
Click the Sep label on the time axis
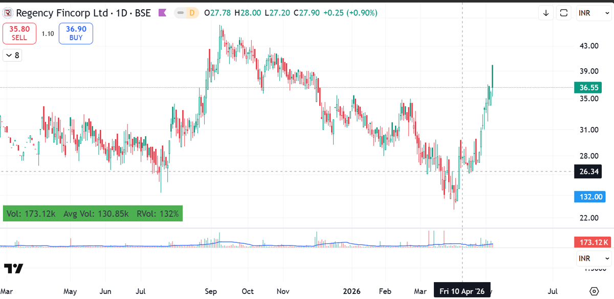tap(211, 292)
